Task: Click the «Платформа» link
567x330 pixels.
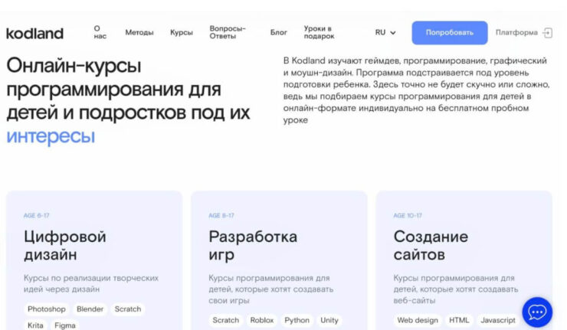Action: coord(516,33)
